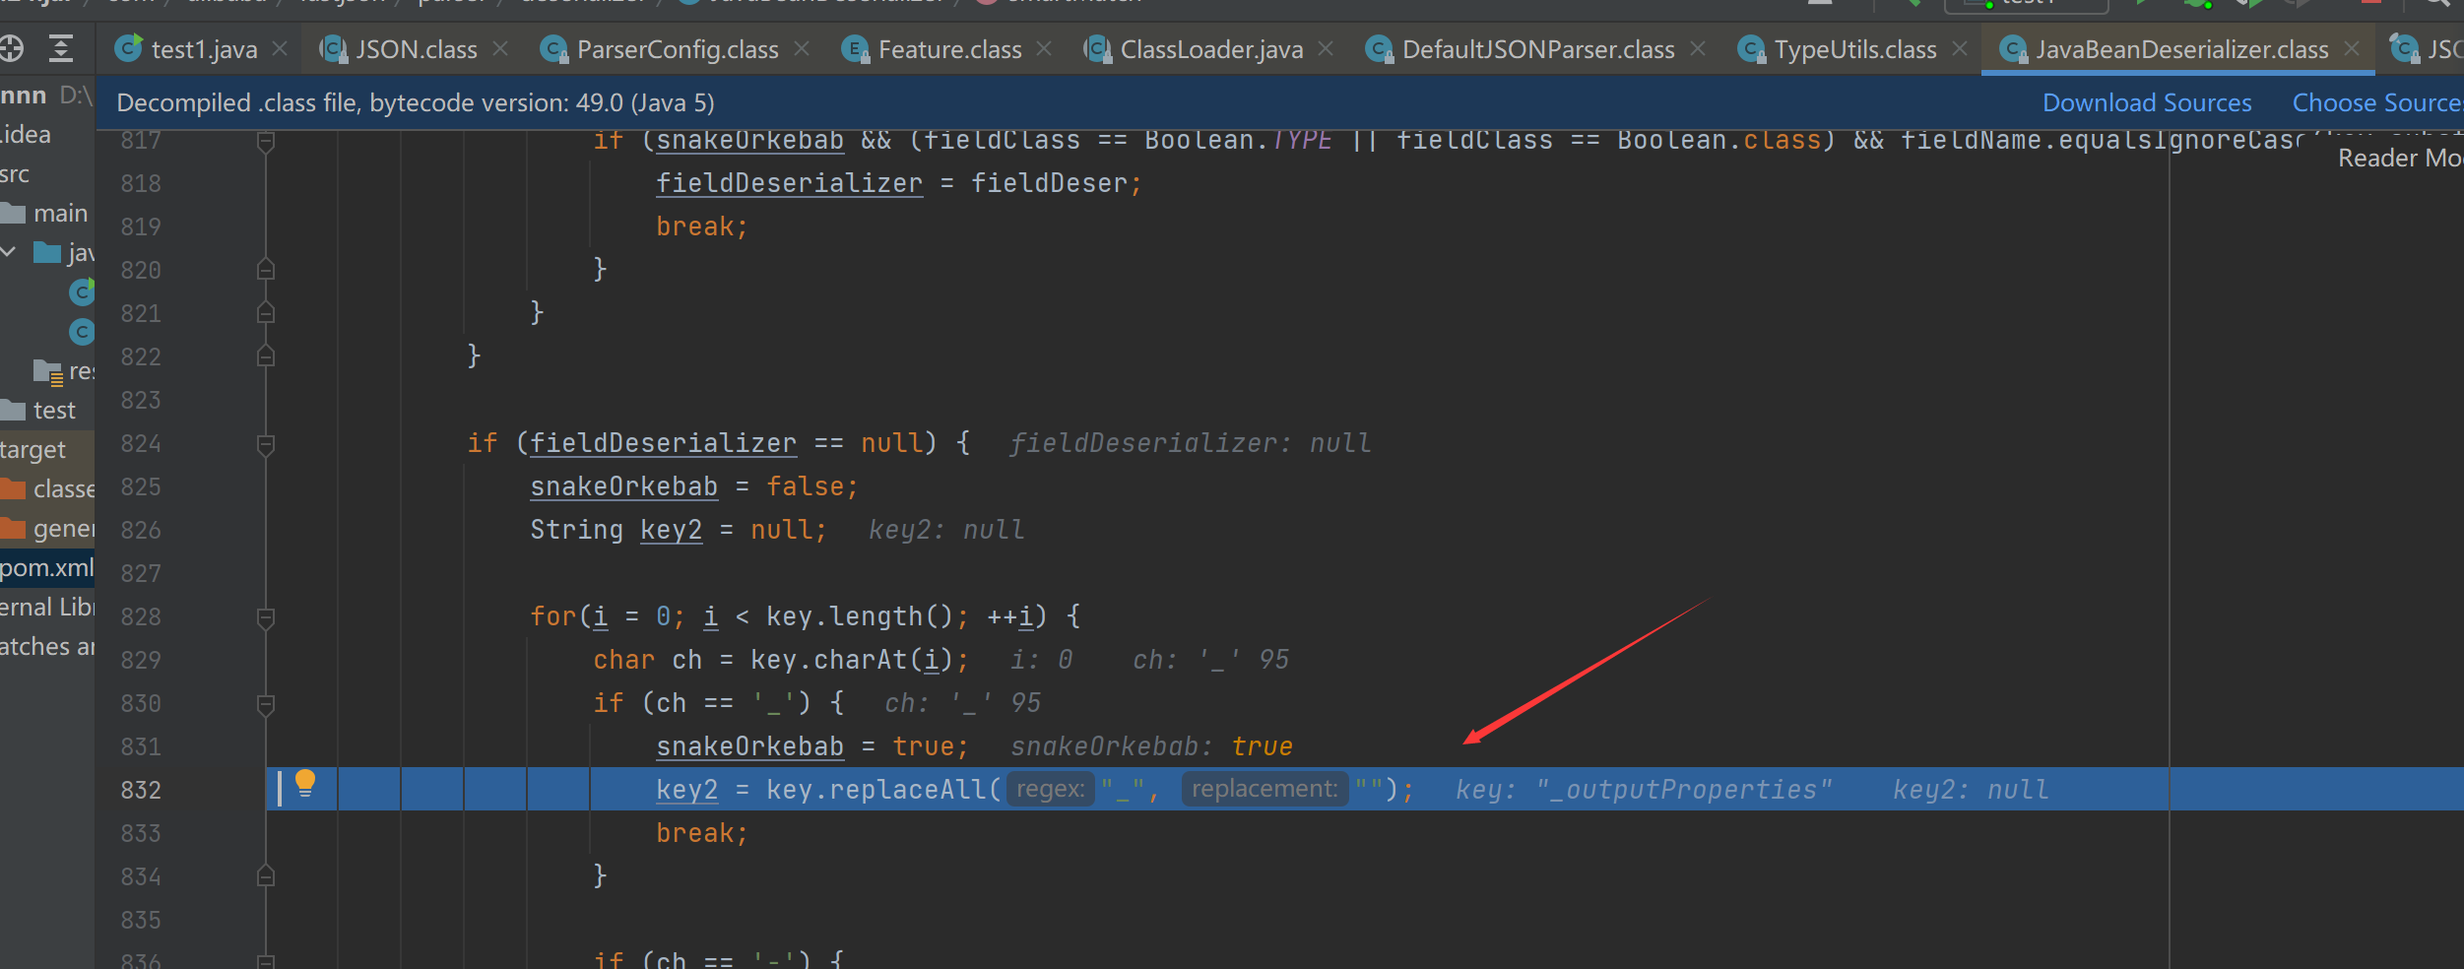Image resolution: width=2464 pixels, height=969 pixels.
Task: Click the ClassLoader.java tab file icon
Action: pyautogui.click(x=1097, y=48)
